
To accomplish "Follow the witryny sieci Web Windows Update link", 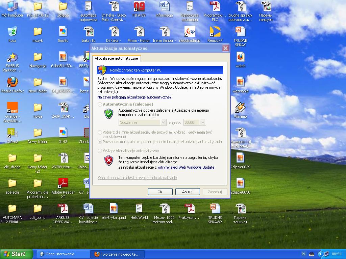I will 186,167.
